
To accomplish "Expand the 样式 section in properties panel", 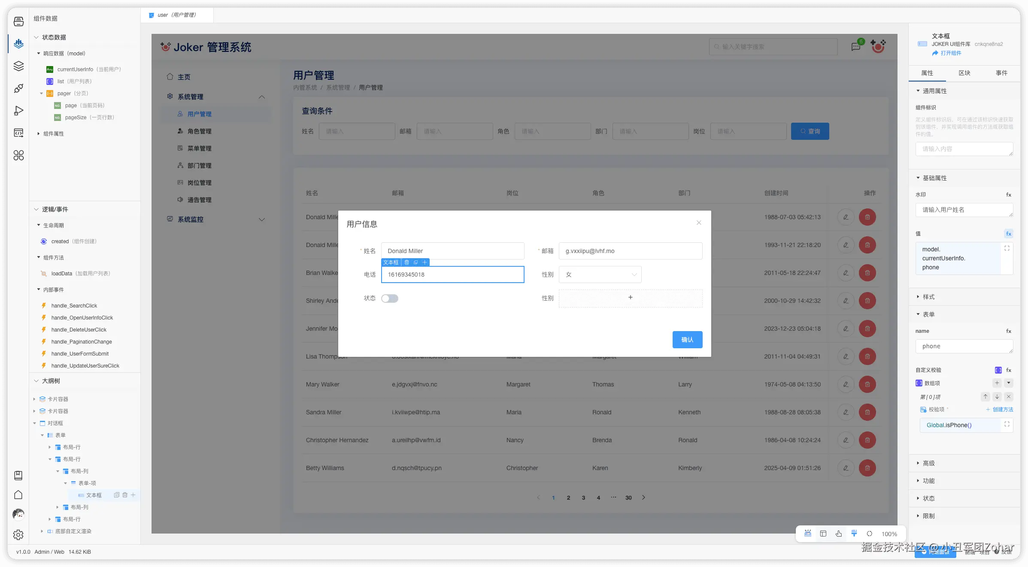I will (928, 297).
